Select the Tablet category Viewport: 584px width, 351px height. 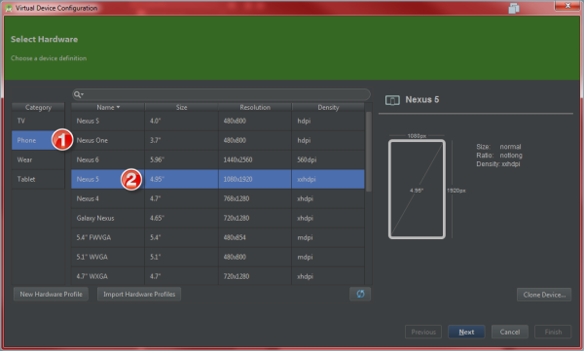click(x=38, y=179)
